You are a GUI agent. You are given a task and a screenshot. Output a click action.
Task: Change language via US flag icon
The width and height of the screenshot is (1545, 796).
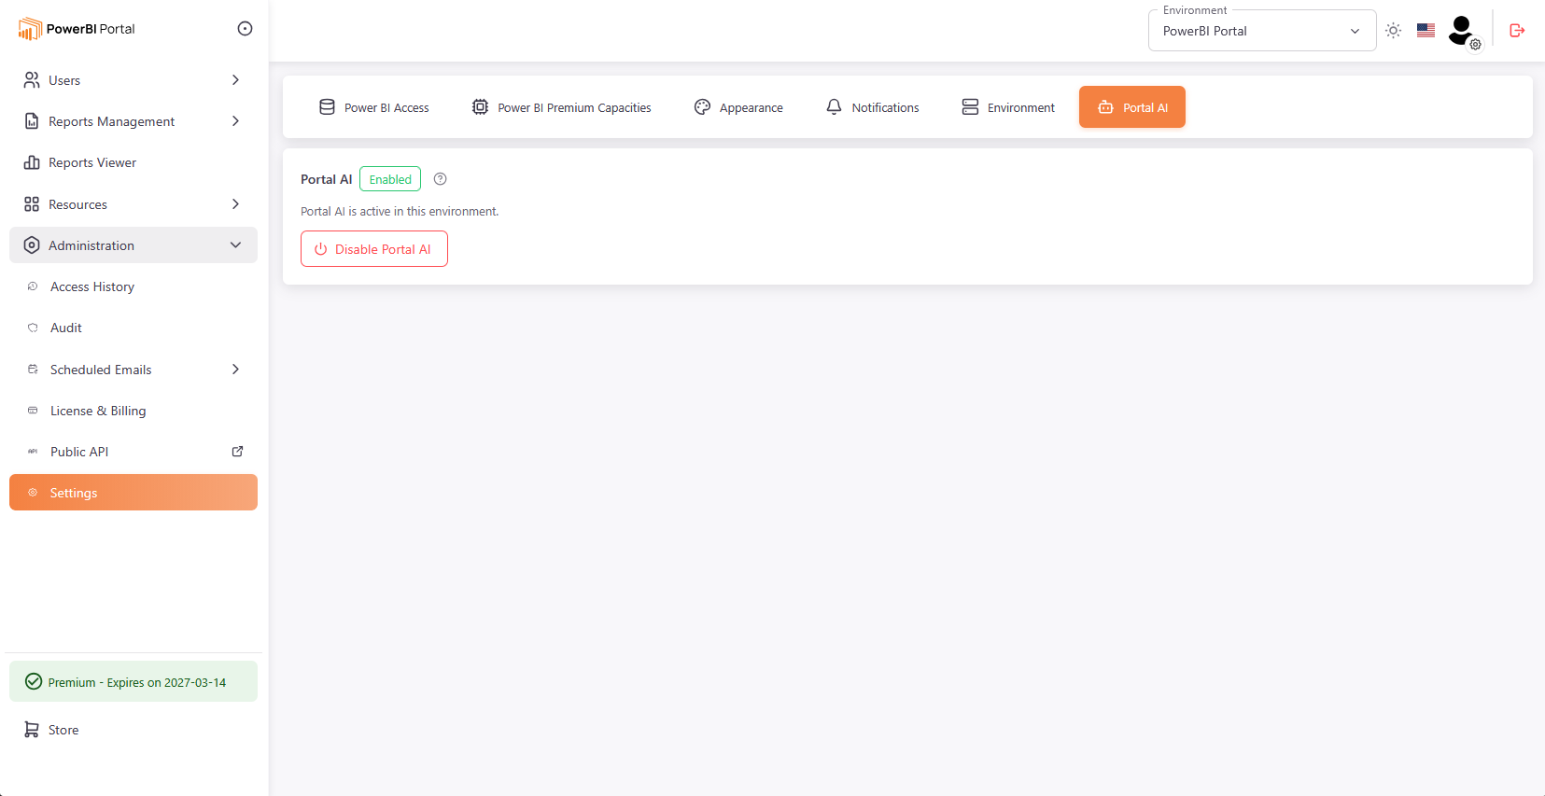tap(1426, 31)
